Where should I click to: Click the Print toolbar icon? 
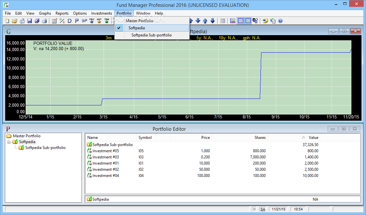(x=44, y=21)
